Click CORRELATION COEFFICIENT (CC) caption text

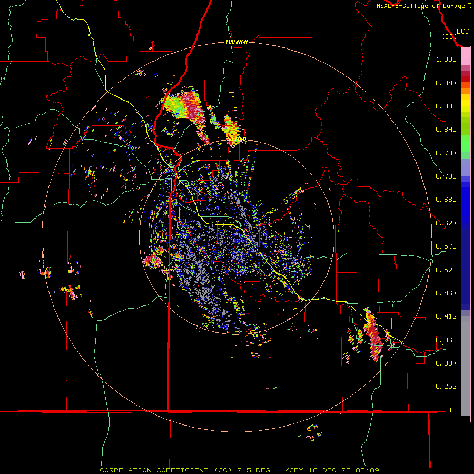click(166, 470)
